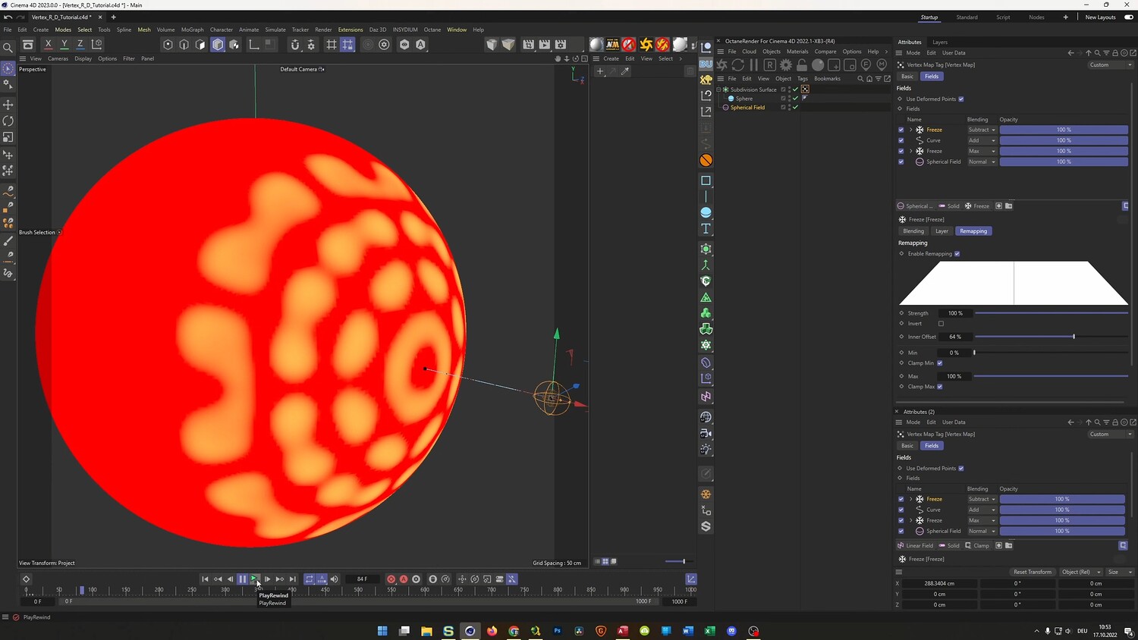Open the Simulate menu

[275, 30]
